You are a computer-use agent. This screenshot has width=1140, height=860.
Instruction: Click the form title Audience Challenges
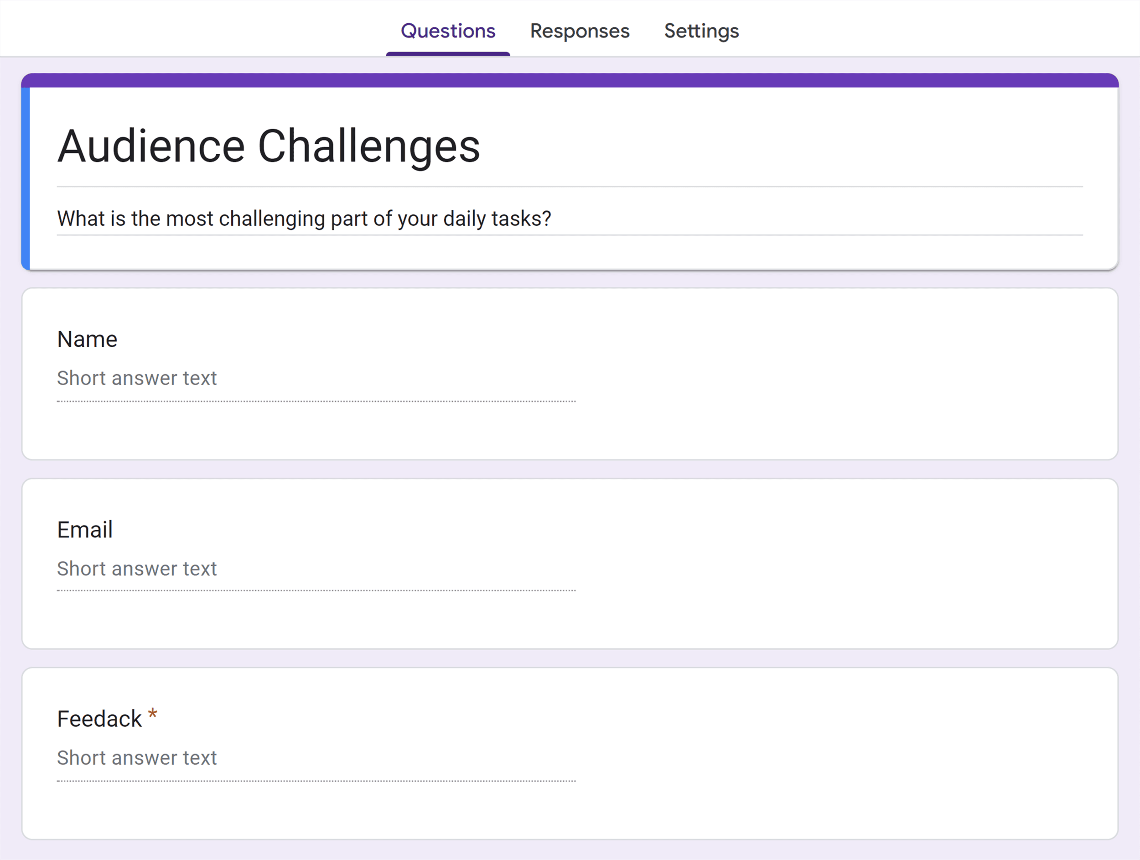pos(269,146)
